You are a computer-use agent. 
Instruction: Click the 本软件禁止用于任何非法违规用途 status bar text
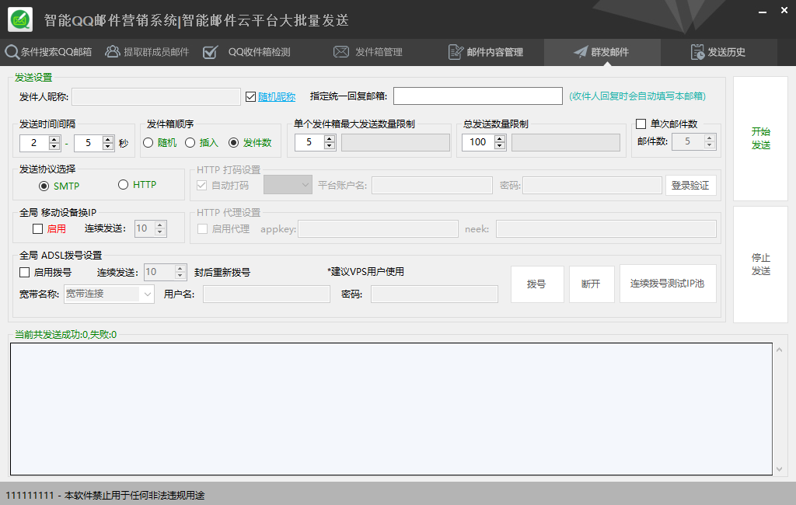(x=134, y=496)
